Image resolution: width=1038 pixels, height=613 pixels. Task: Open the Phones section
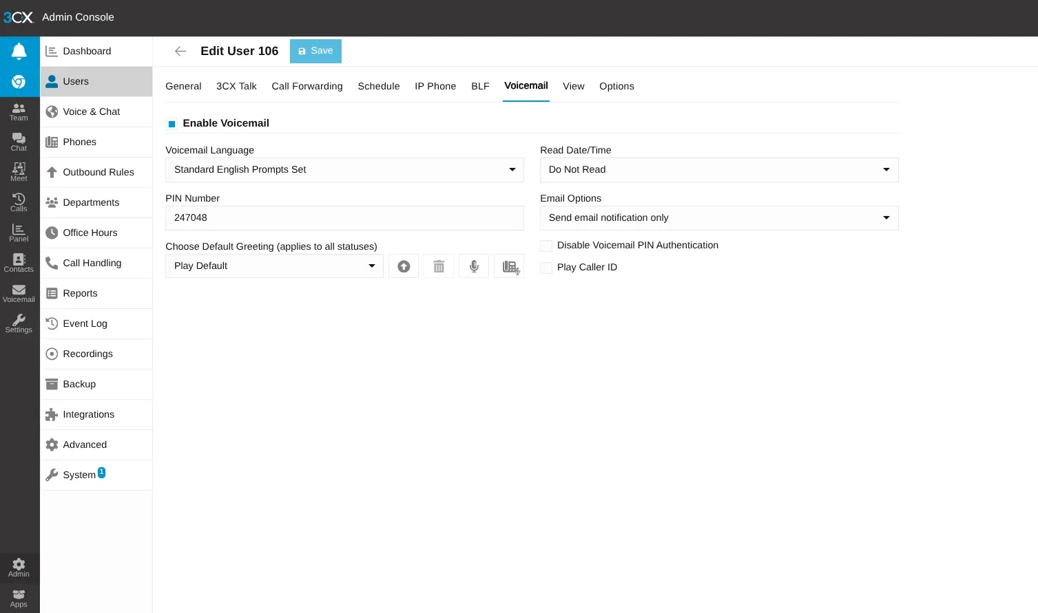coord(96,142)
